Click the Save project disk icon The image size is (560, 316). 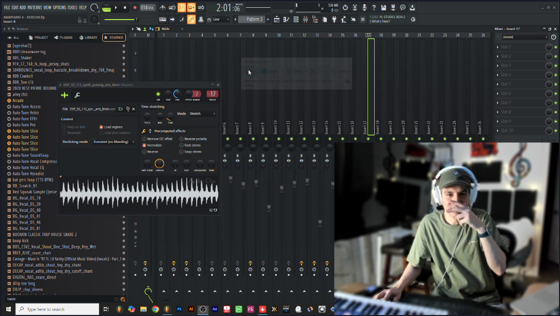pyautogui.click(x=383, y=8)
